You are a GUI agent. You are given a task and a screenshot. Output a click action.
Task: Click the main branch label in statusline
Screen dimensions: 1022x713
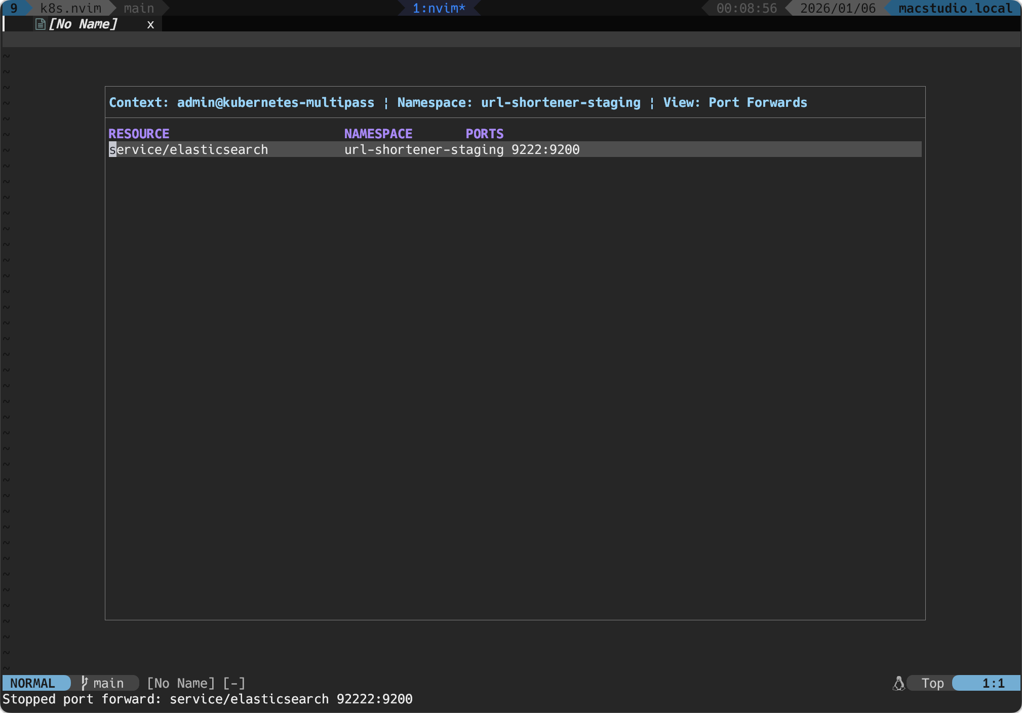coord(108,683)
